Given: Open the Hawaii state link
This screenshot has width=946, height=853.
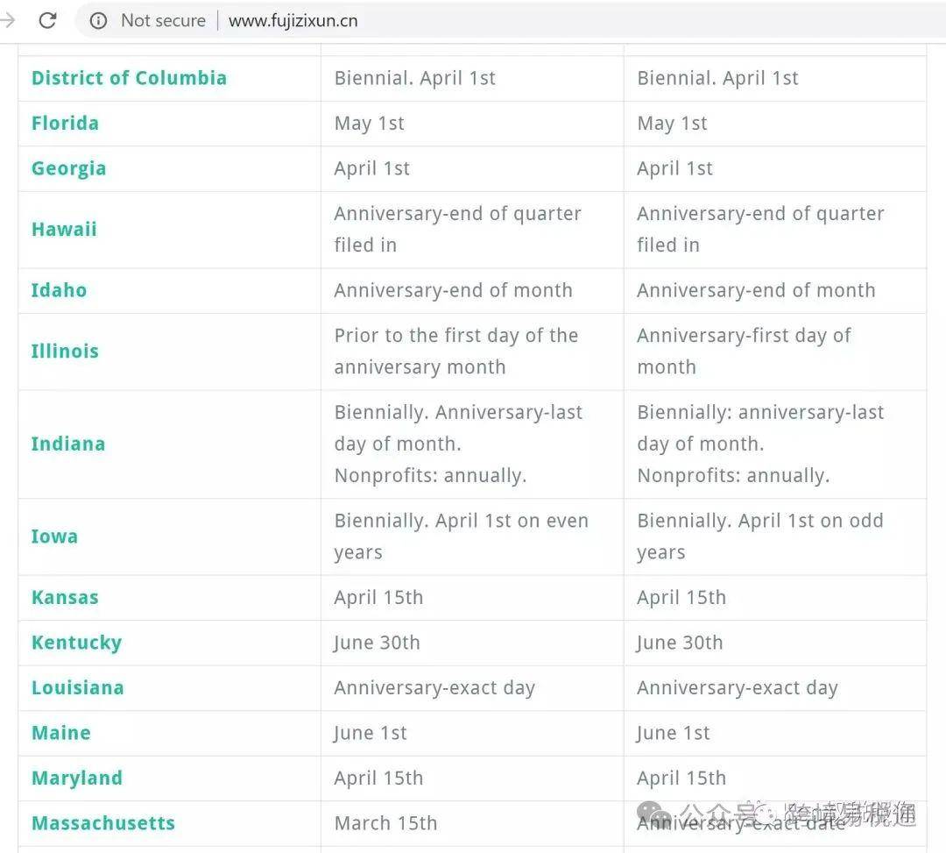Looking at the screenshot, I should click(x=64, y=230).
